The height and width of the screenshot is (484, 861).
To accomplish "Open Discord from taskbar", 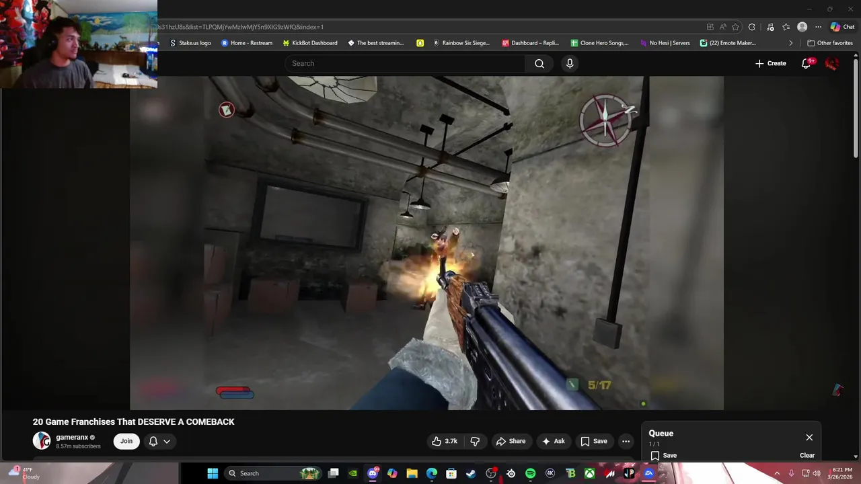I will [373, 473].
